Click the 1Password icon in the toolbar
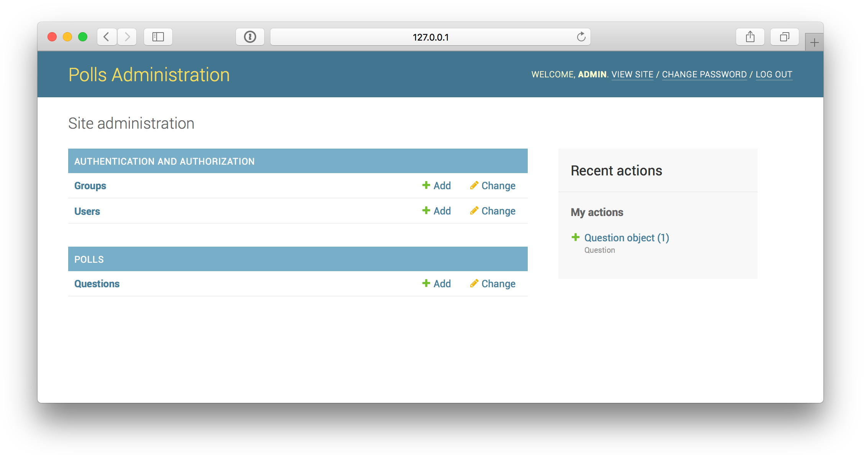 point(250,36)
